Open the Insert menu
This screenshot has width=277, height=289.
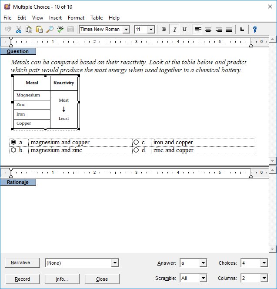(55, 18)
